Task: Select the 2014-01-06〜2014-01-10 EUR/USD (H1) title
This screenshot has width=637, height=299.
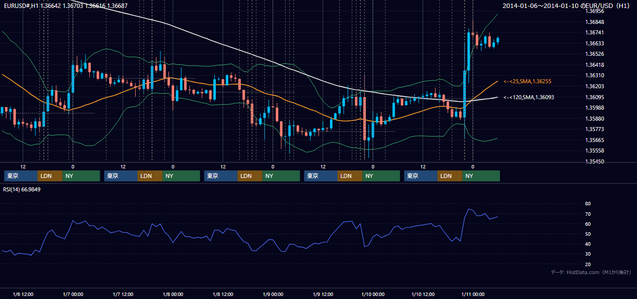Action: click(566, 5)
